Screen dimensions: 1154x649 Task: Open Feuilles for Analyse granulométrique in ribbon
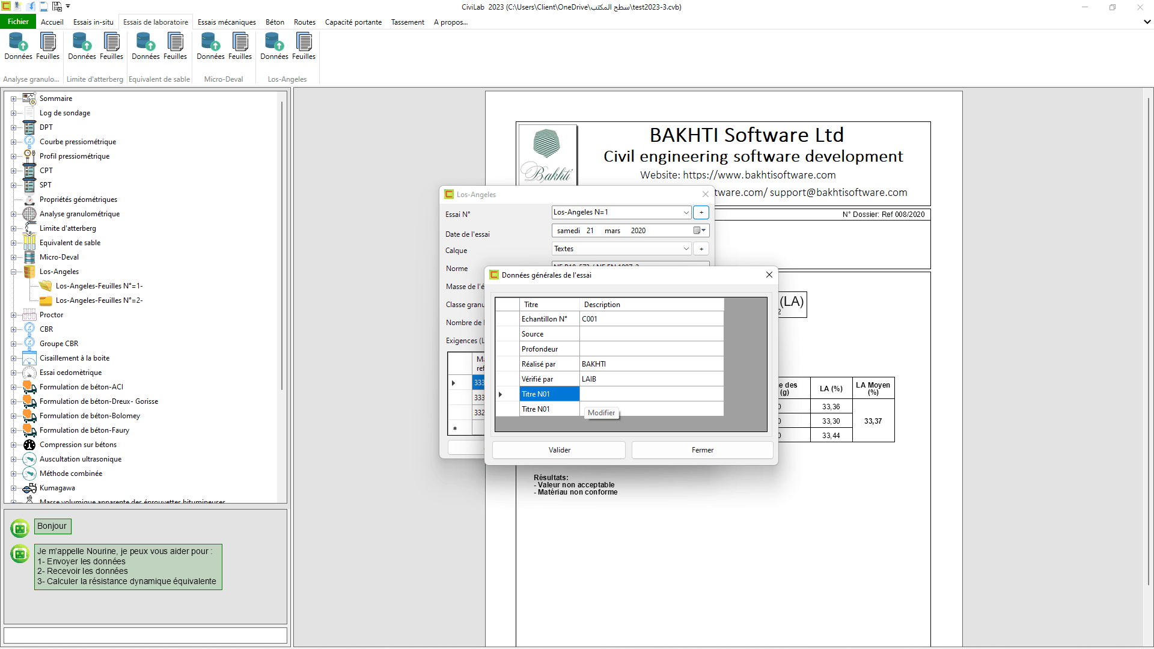tap(48, 46)
